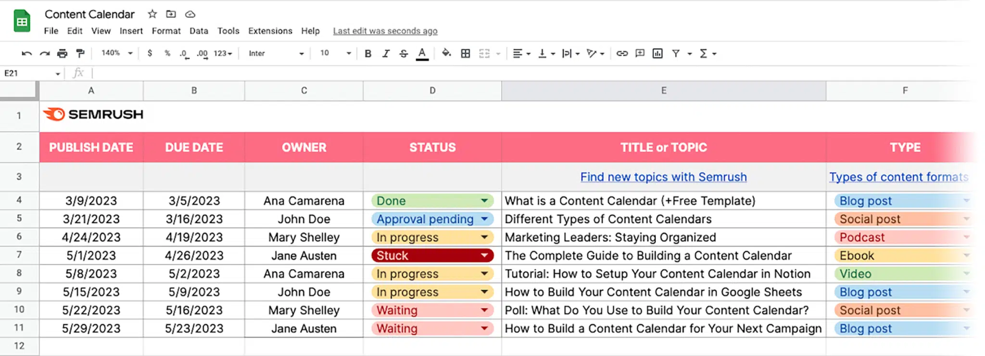
Task: Toggle italic formatting
Action: (x=386, y=53)
